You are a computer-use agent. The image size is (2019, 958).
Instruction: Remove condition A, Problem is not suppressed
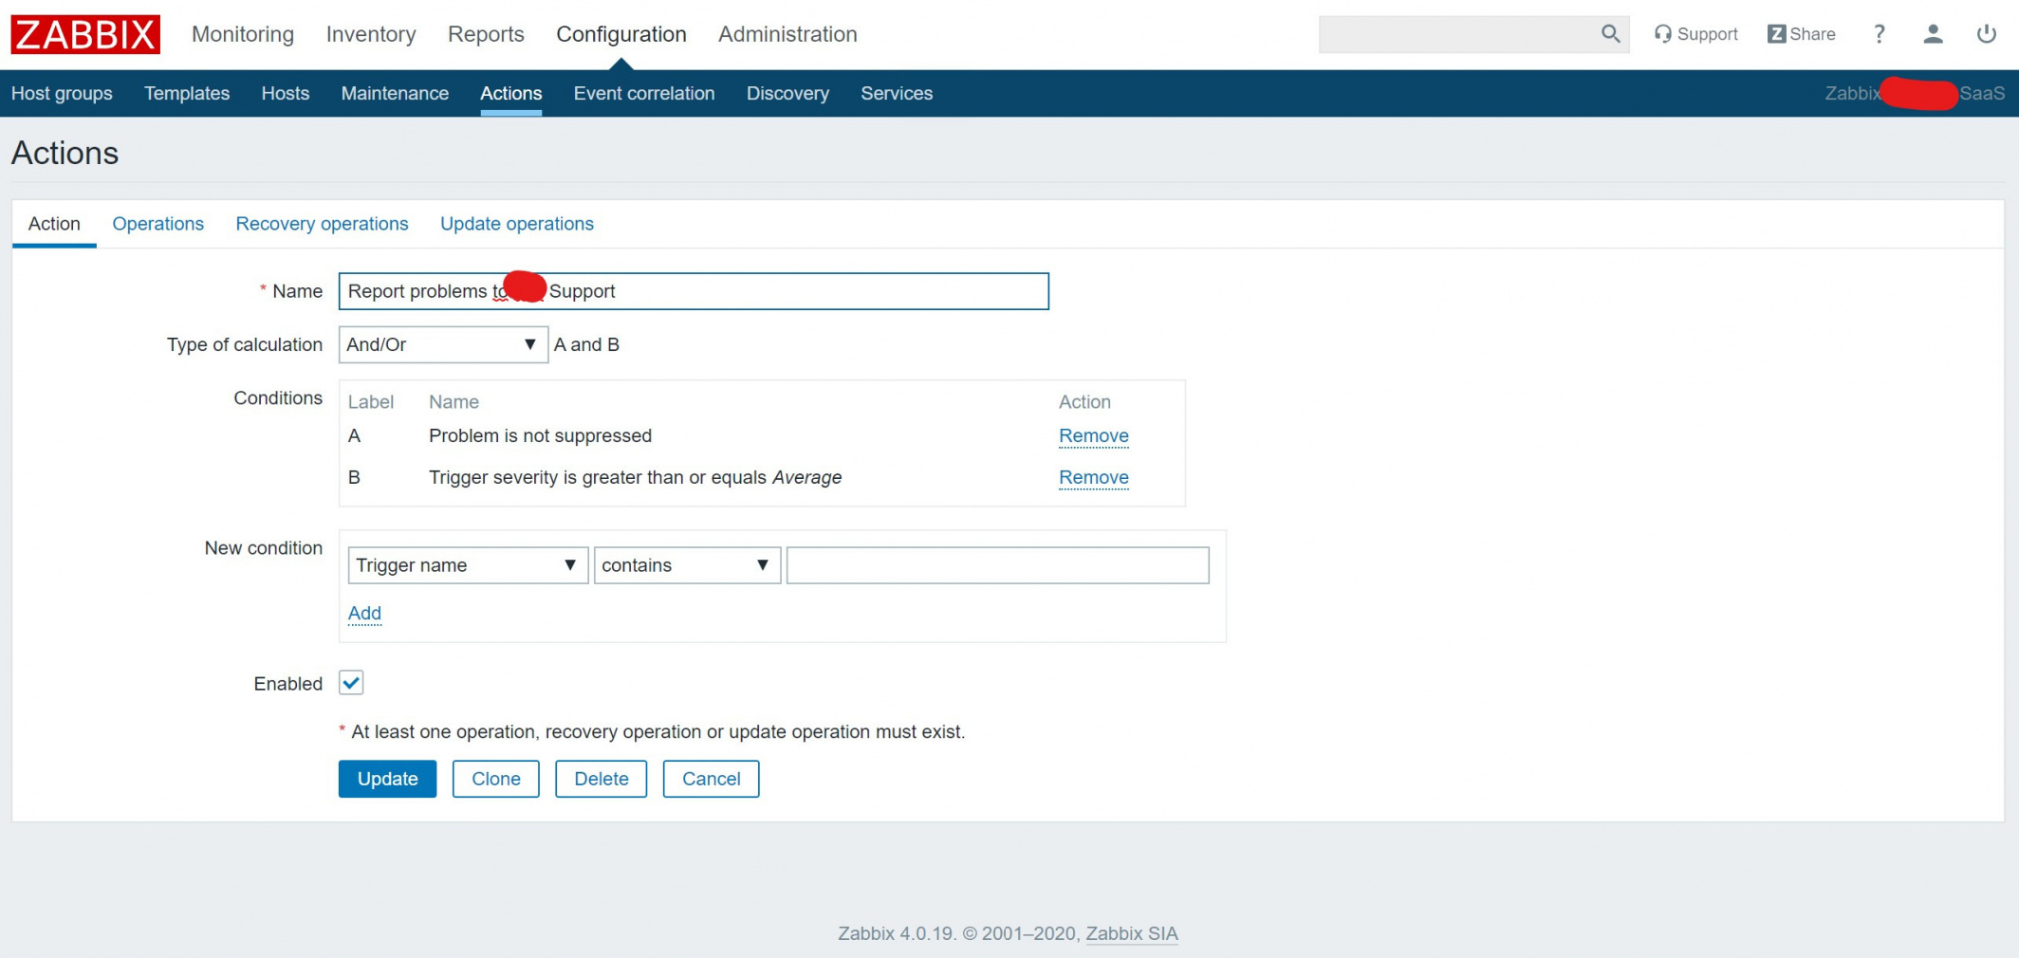tap(1094, 436)
